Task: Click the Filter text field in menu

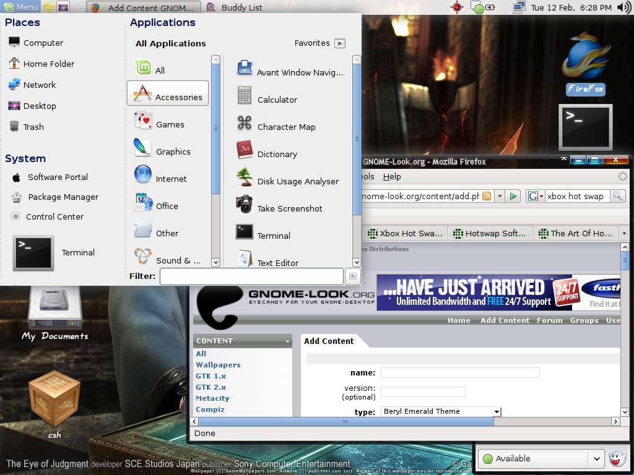Action: click(251, 276)
